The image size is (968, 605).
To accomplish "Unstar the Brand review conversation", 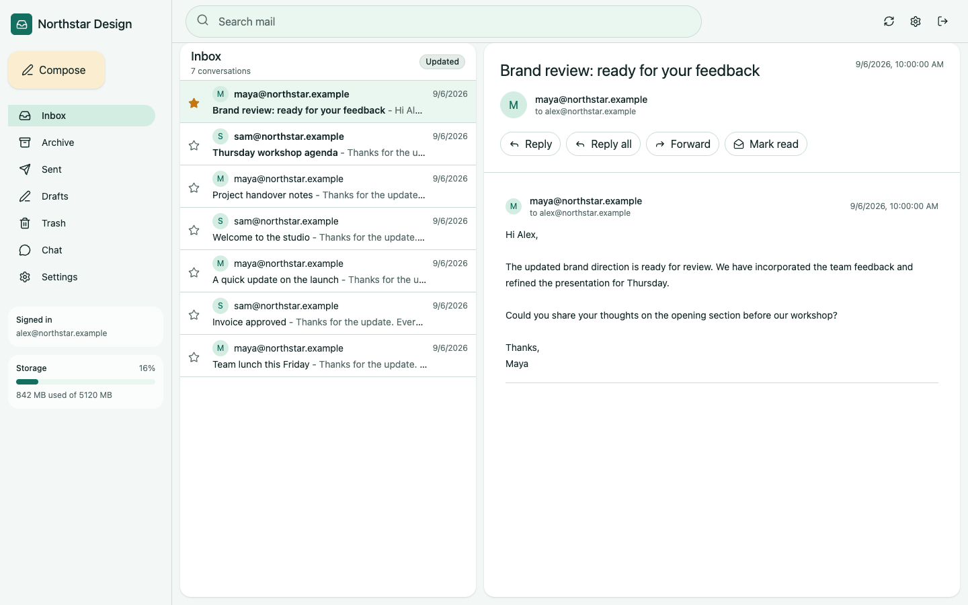I will (x=194, y=103).
